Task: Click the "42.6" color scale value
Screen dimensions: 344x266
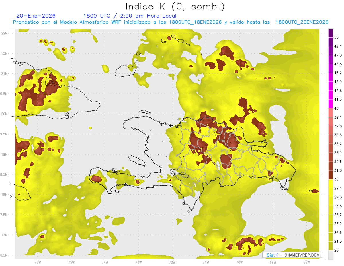Action: 338,91
